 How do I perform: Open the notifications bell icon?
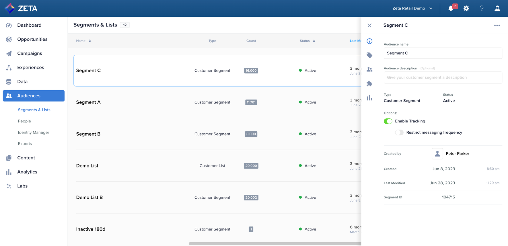point(451,8)
